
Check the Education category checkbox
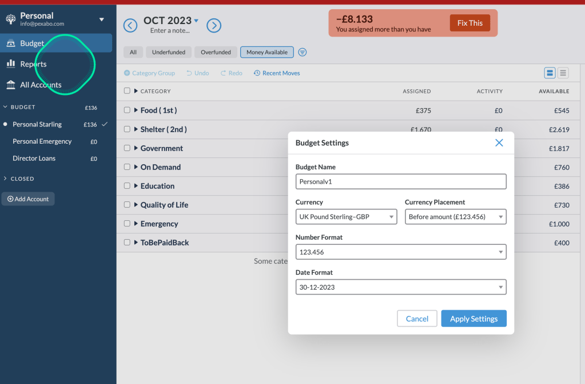click(x=127, y=185)
